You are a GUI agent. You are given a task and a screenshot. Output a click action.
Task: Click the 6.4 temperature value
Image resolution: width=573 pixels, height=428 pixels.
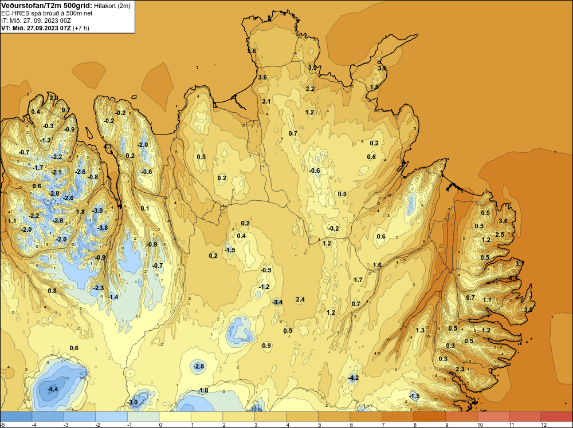point(513,278)
